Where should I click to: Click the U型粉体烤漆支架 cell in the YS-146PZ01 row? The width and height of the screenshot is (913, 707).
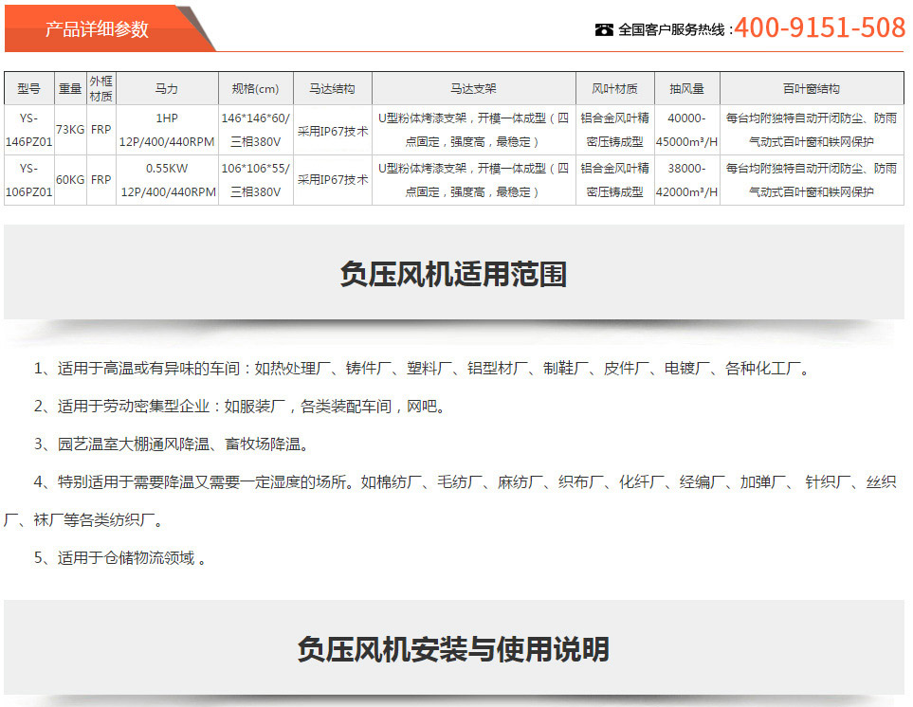tap(473, 130)
